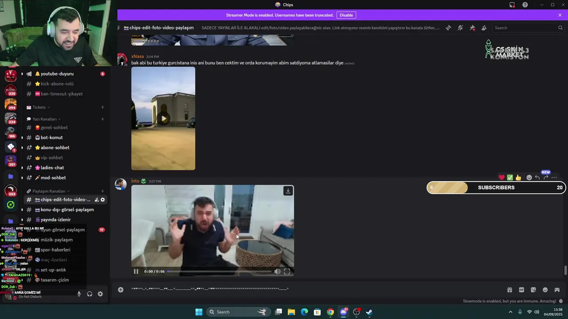568x319 pixels.
Task: Play the xNasa building video thumbnail
Action: click(163, 118)
